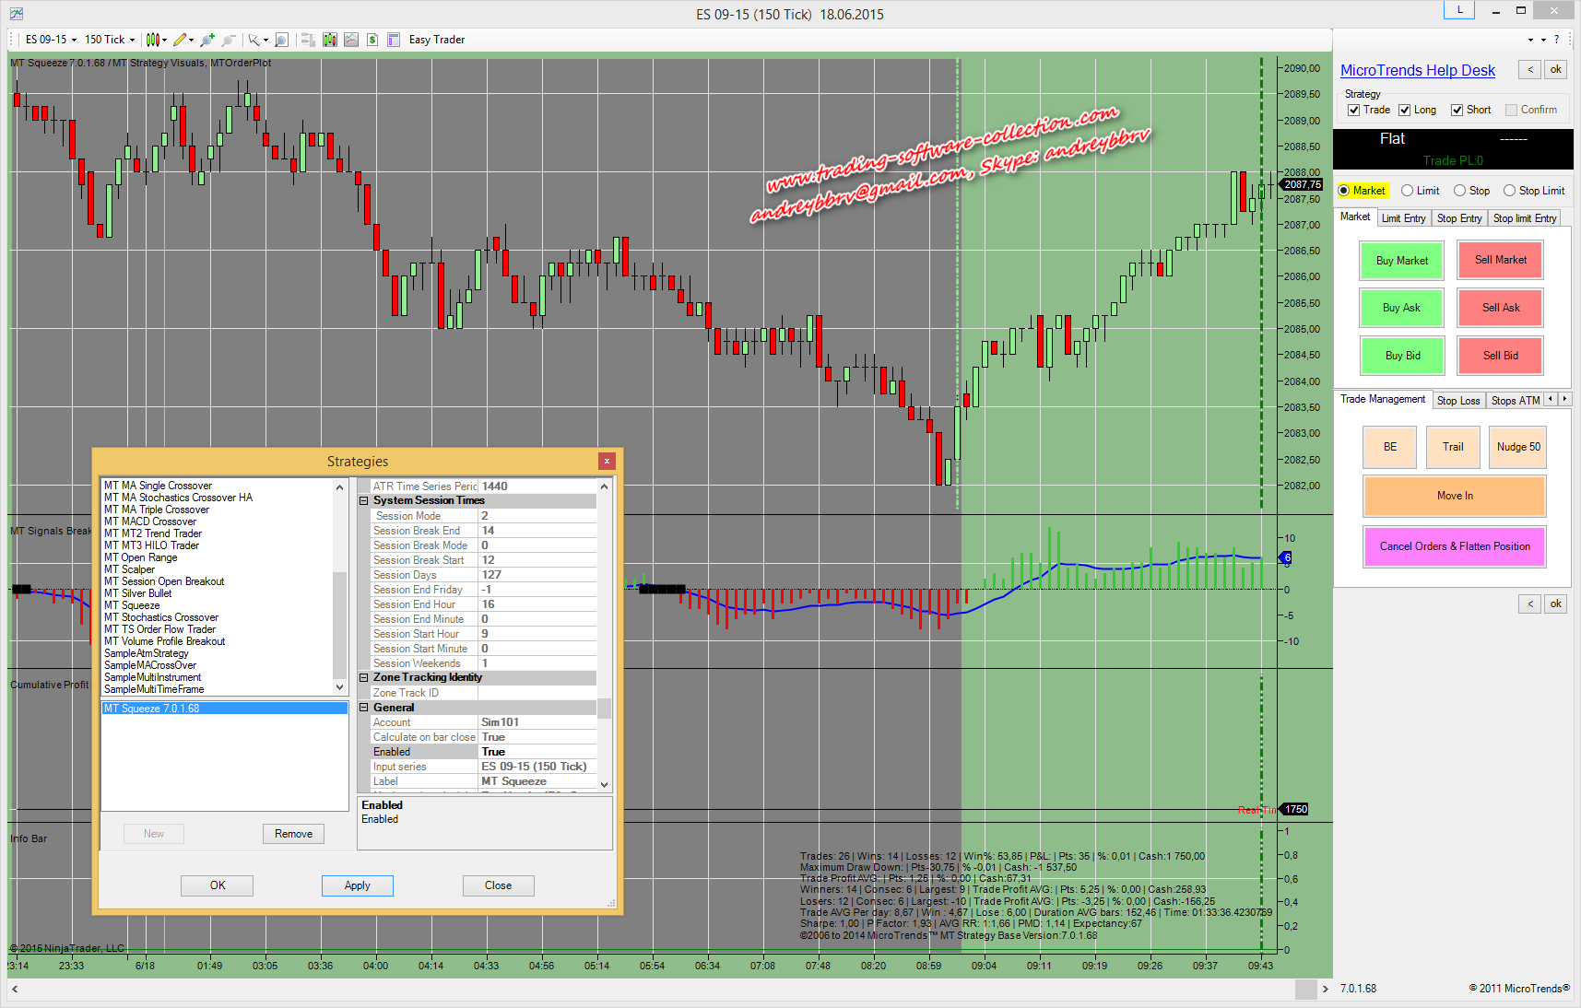Viewport: 1581px width, 1008px height.
Task: Open the chart style candlestick icon
Action: point(153,40)
